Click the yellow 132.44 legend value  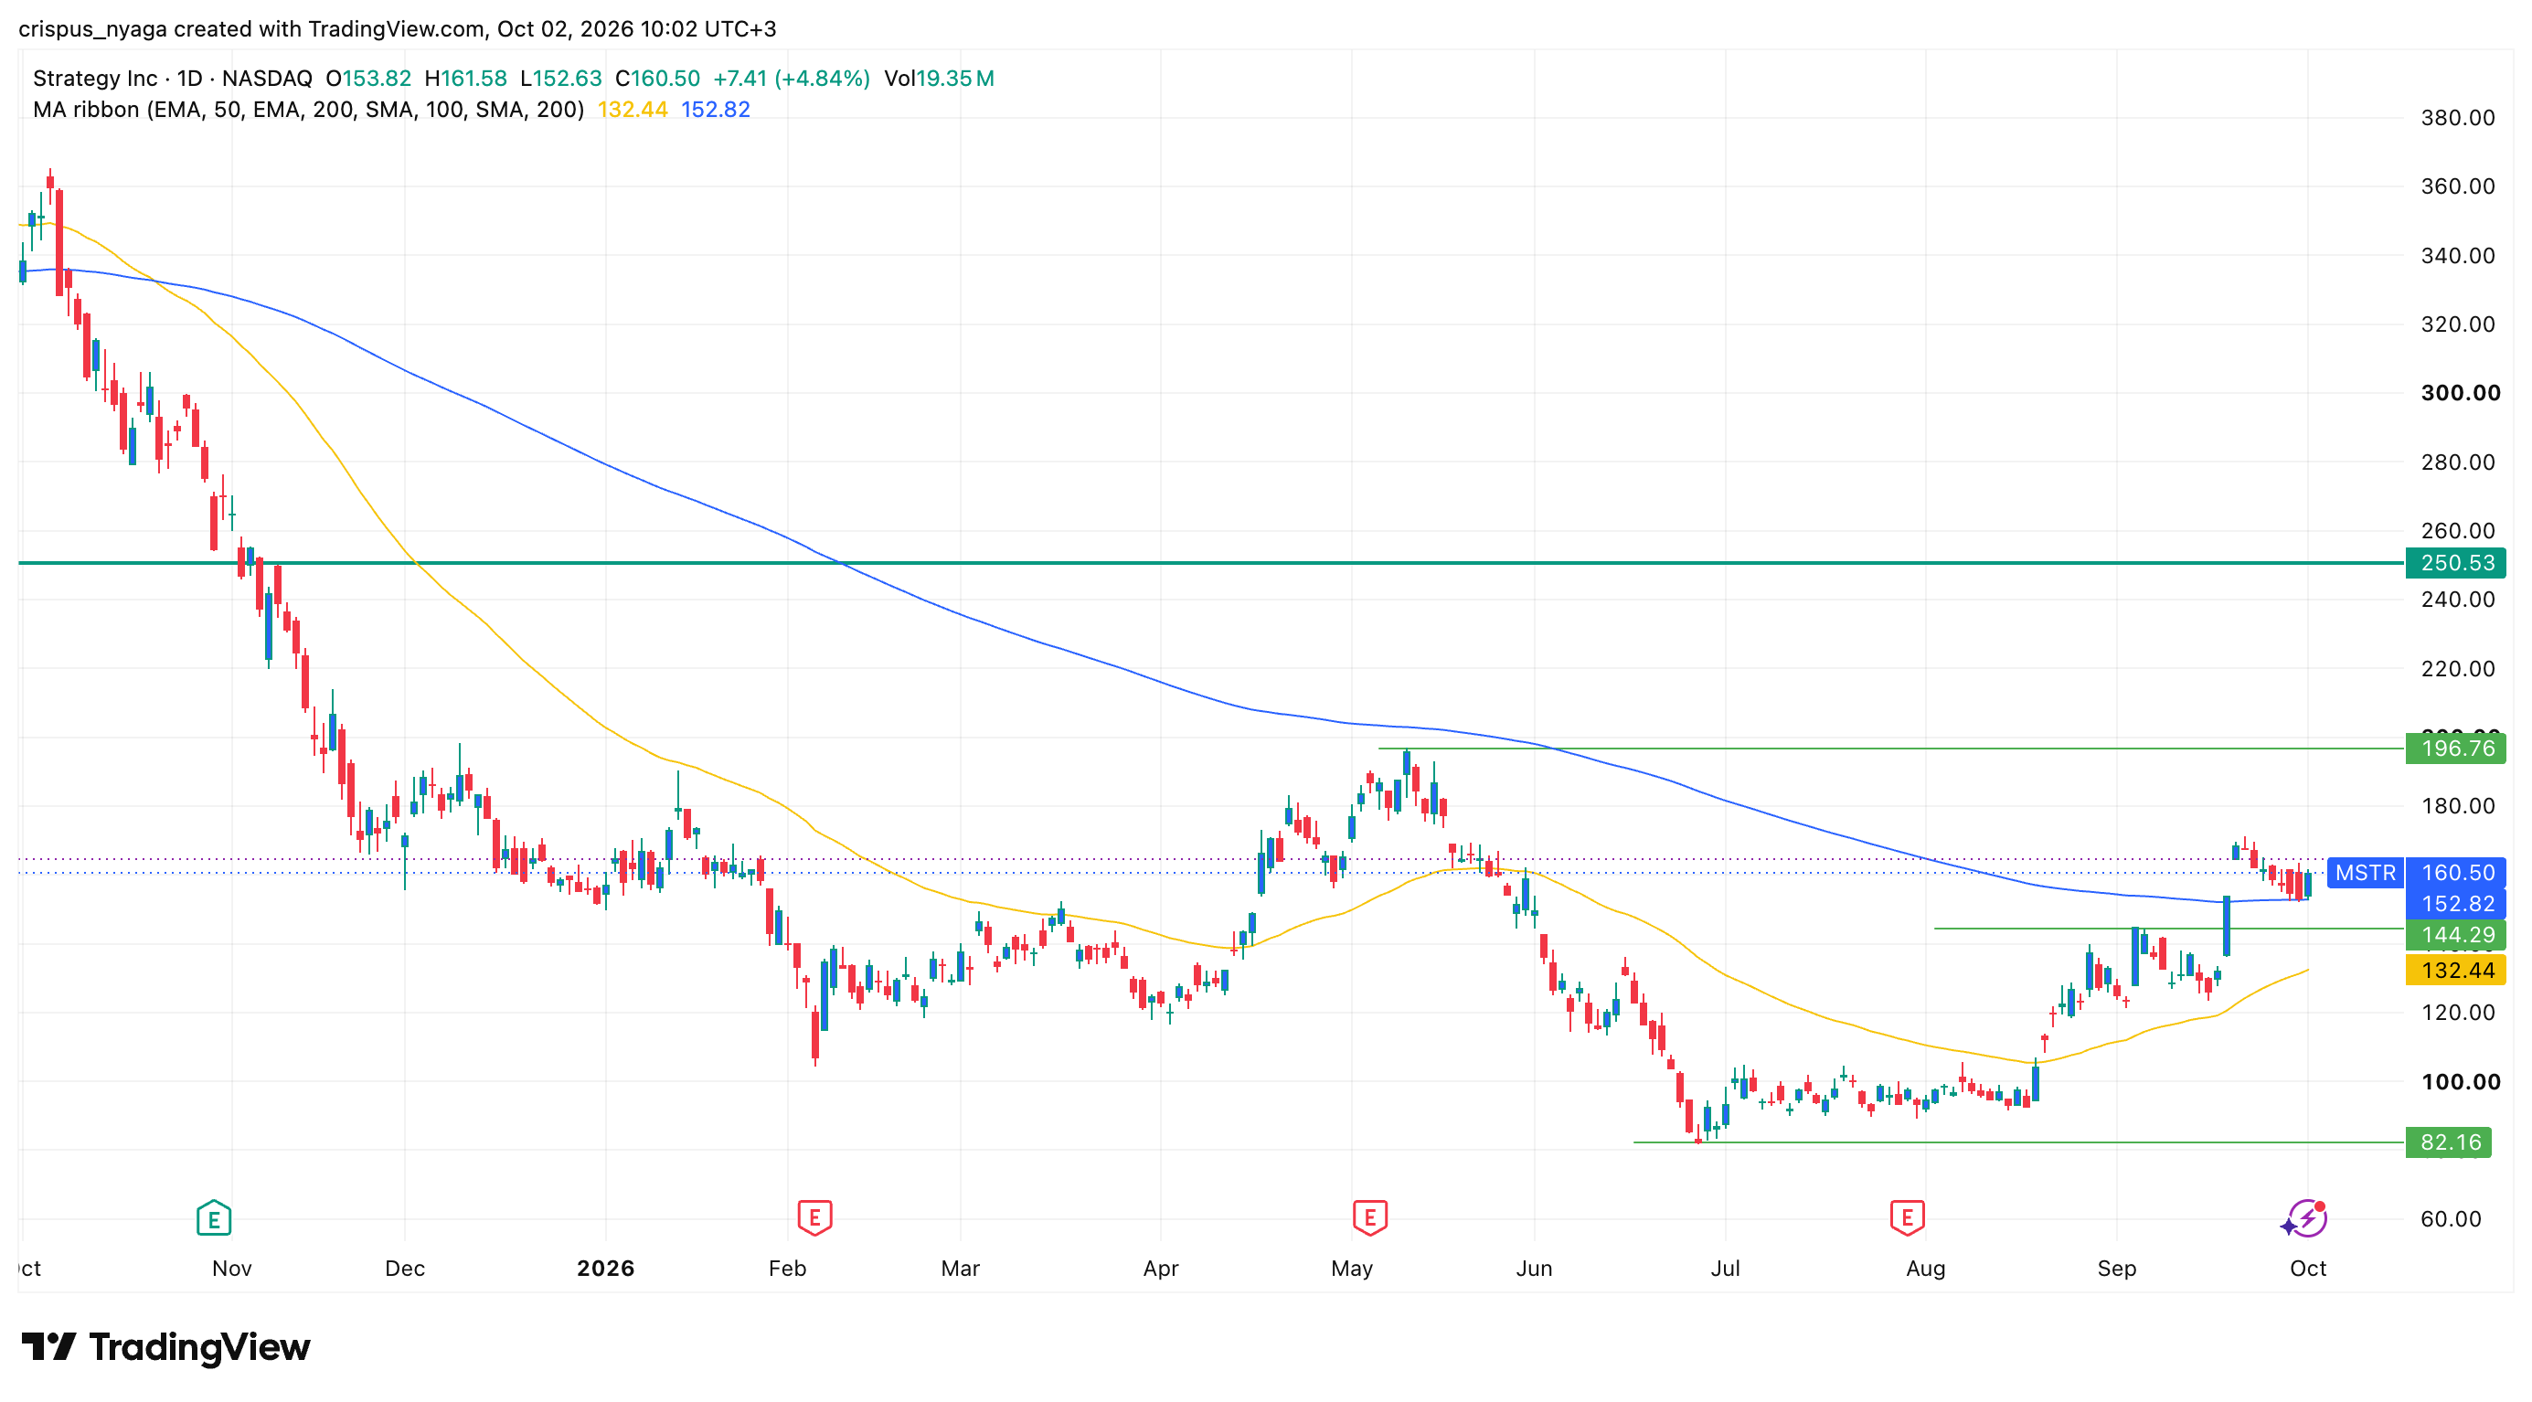pyautogui.click(x=632, y=110)
